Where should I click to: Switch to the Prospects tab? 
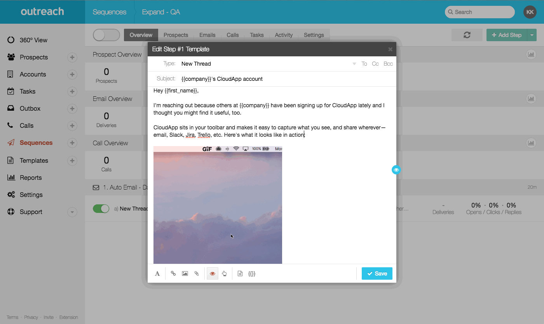tap(176, 35)
